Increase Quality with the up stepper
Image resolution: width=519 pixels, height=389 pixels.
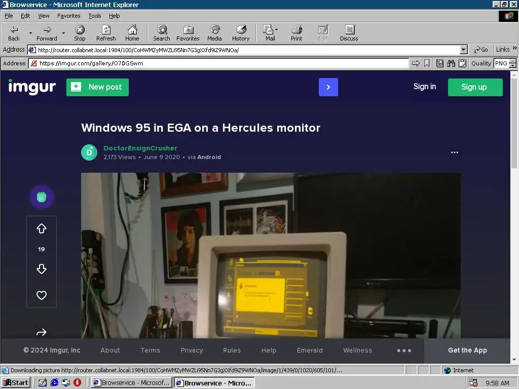tap(513, 61)
